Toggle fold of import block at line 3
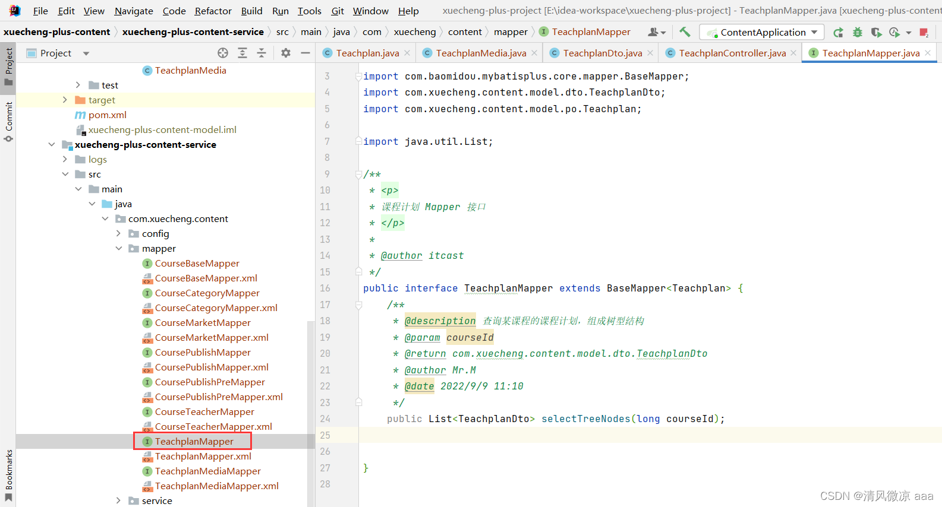This screenshot has width=942, height=507. coord(358,76)
